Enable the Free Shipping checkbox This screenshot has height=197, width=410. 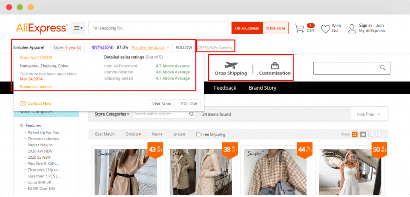pos(198,134)
